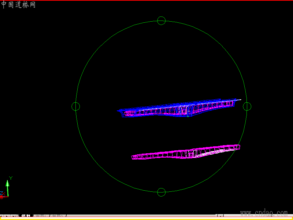Click the red origin ball of UCS icon
This screenshot has height=220, width=293.
1,197
